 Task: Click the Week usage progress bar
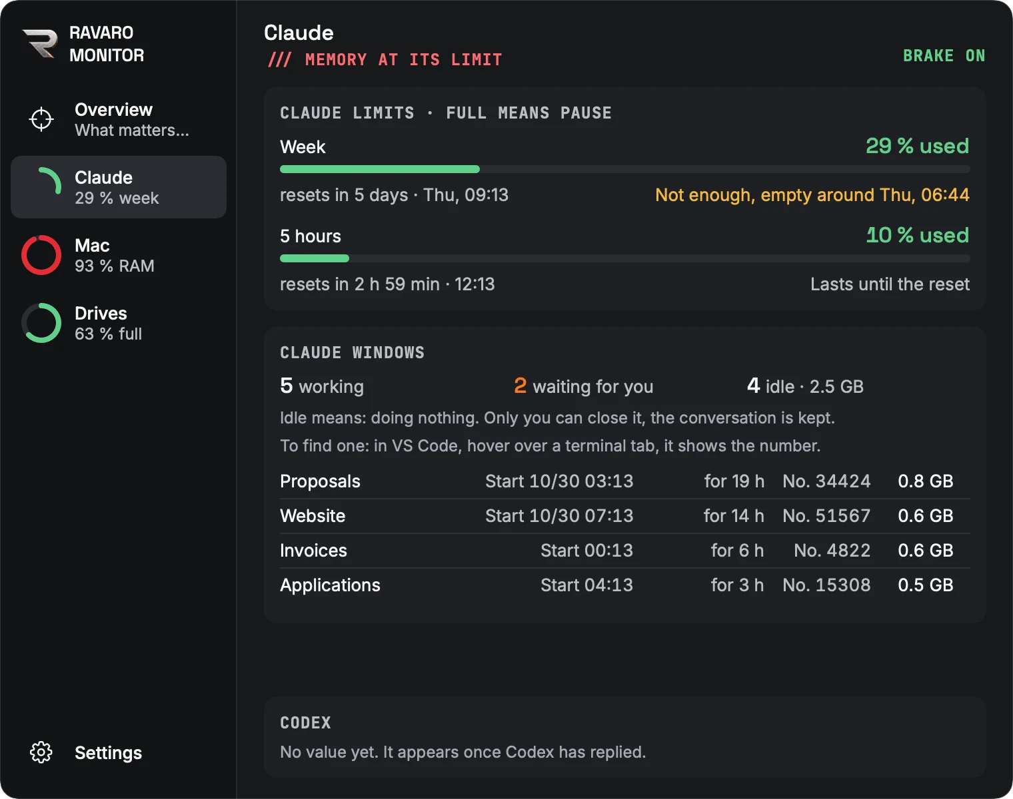click(625, 169)
